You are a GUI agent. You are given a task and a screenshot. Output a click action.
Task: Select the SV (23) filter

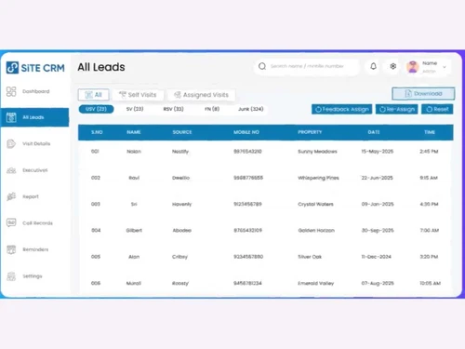pyautogui.click(x=135, y=109)
